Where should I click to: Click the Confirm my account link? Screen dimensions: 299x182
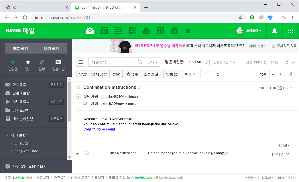click(99, 129)
